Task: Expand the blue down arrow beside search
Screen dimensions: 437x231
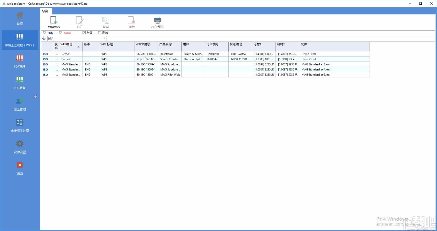Action: click(44, 38)
